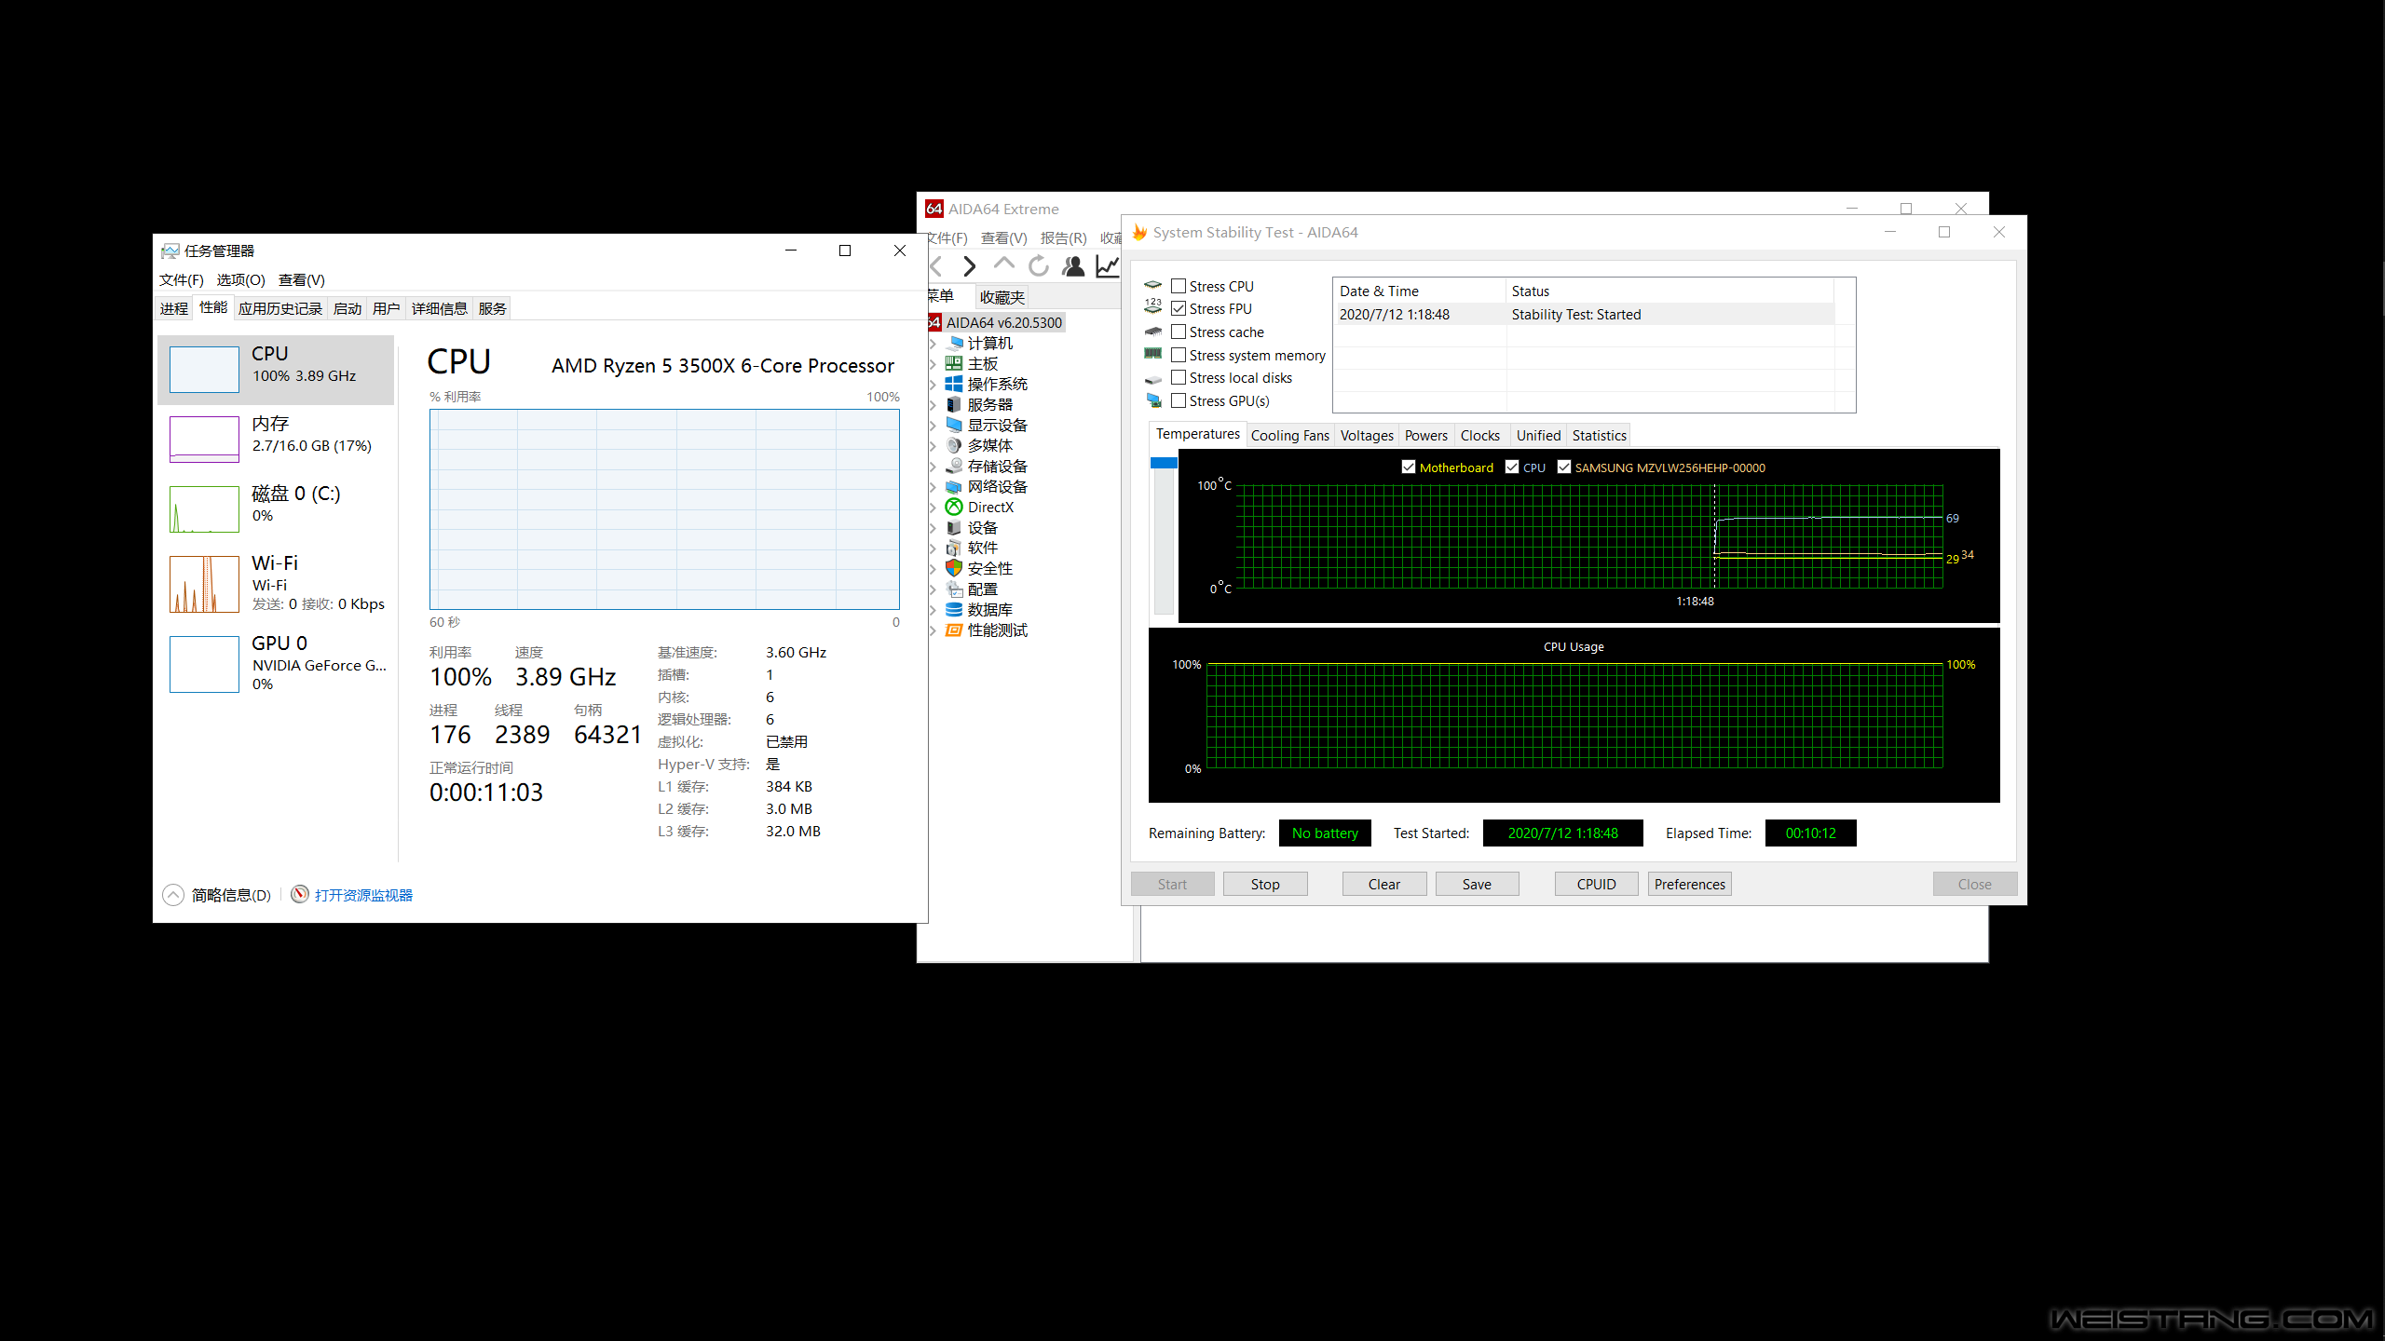The image size is (2385, 1341).
Task: Open the 打开资源监视器 link
Action: 362,895
